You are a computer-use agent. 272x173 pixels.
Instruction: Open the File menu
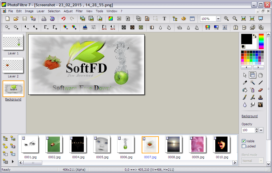click(11, 11)
